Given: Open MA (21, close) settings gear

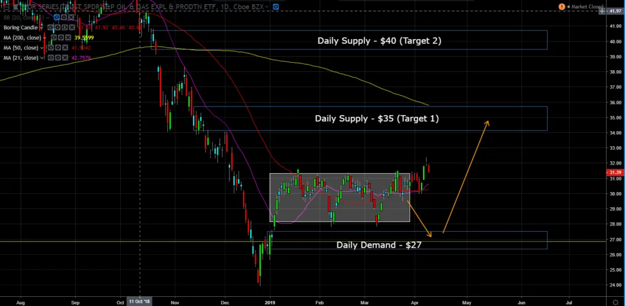Looking at the screenshot, I should pyautogui.click(x=58, y=58).
